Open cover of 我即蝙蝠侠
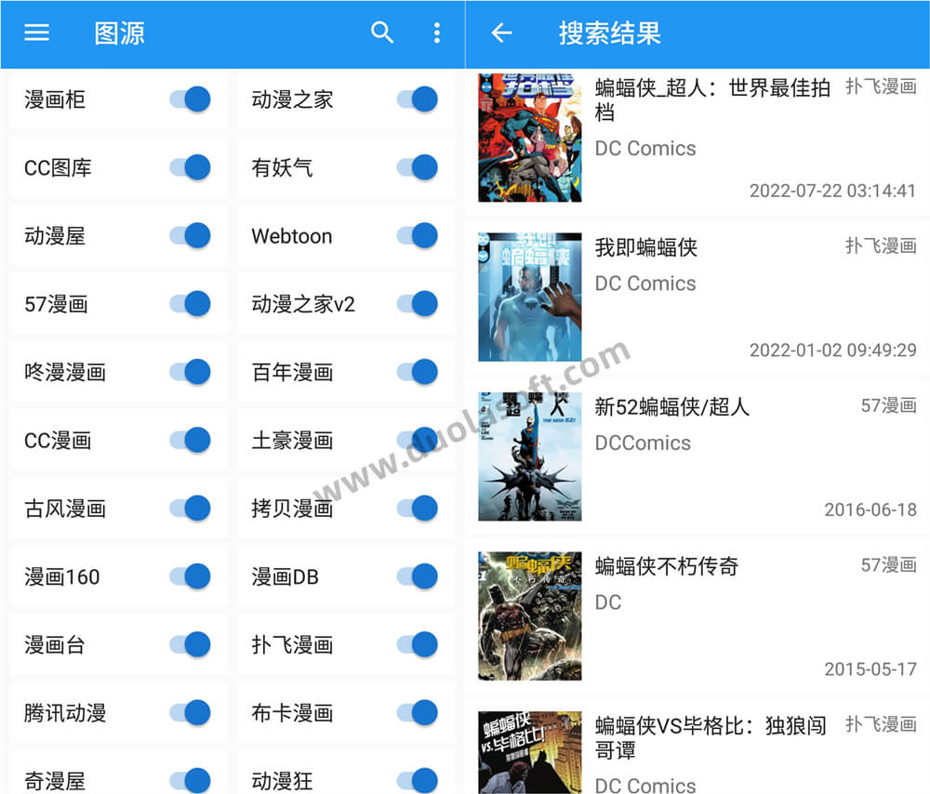 (530, 298)
